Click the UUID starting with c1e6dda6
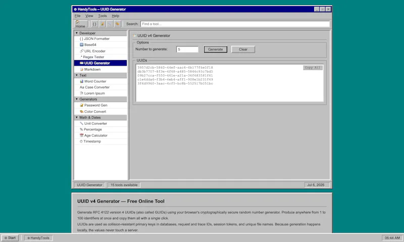 (x=175, y=79)
